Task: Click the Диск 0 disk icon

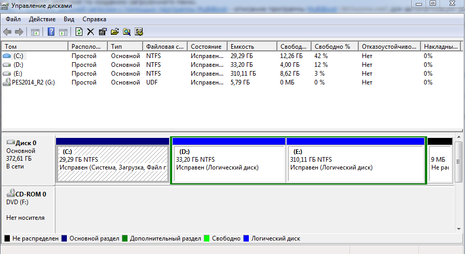Action: tap(11, 142)
